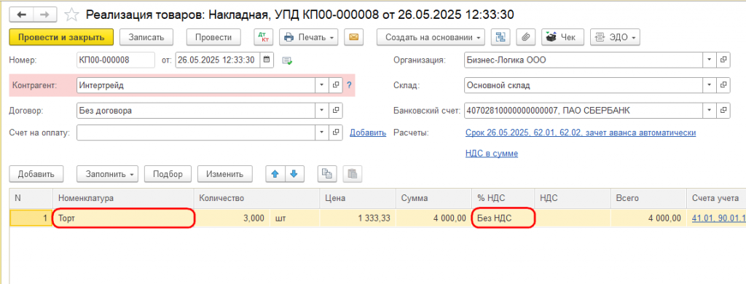Image resolution: width=746 pixels, height=284 pixels.
Task: Open Расчеты terms link Срок 26.05.2025
Action: coord(581,133)
